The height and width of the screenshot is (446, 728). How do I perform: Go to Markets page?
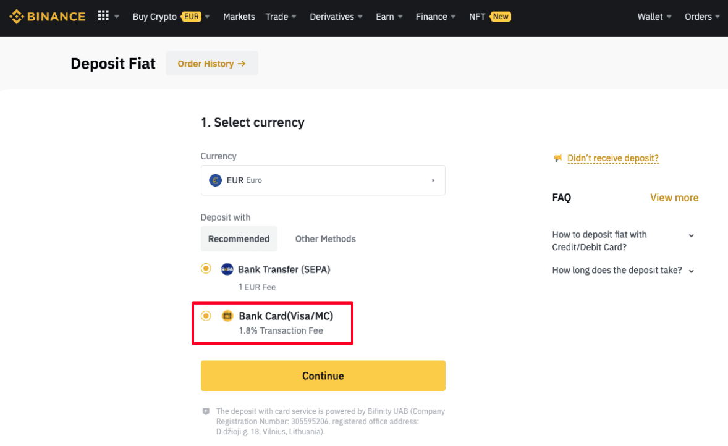point(239,17)
